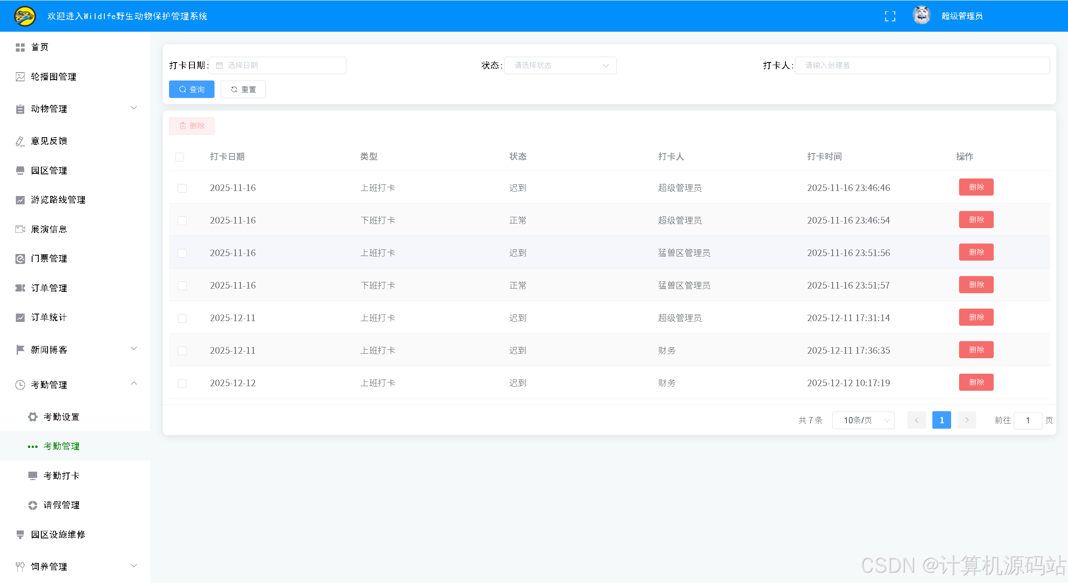This screenshot has height=583, width=1068.
Task: Go to 请假管理 submenu item
Action: (x=75, y=505)
